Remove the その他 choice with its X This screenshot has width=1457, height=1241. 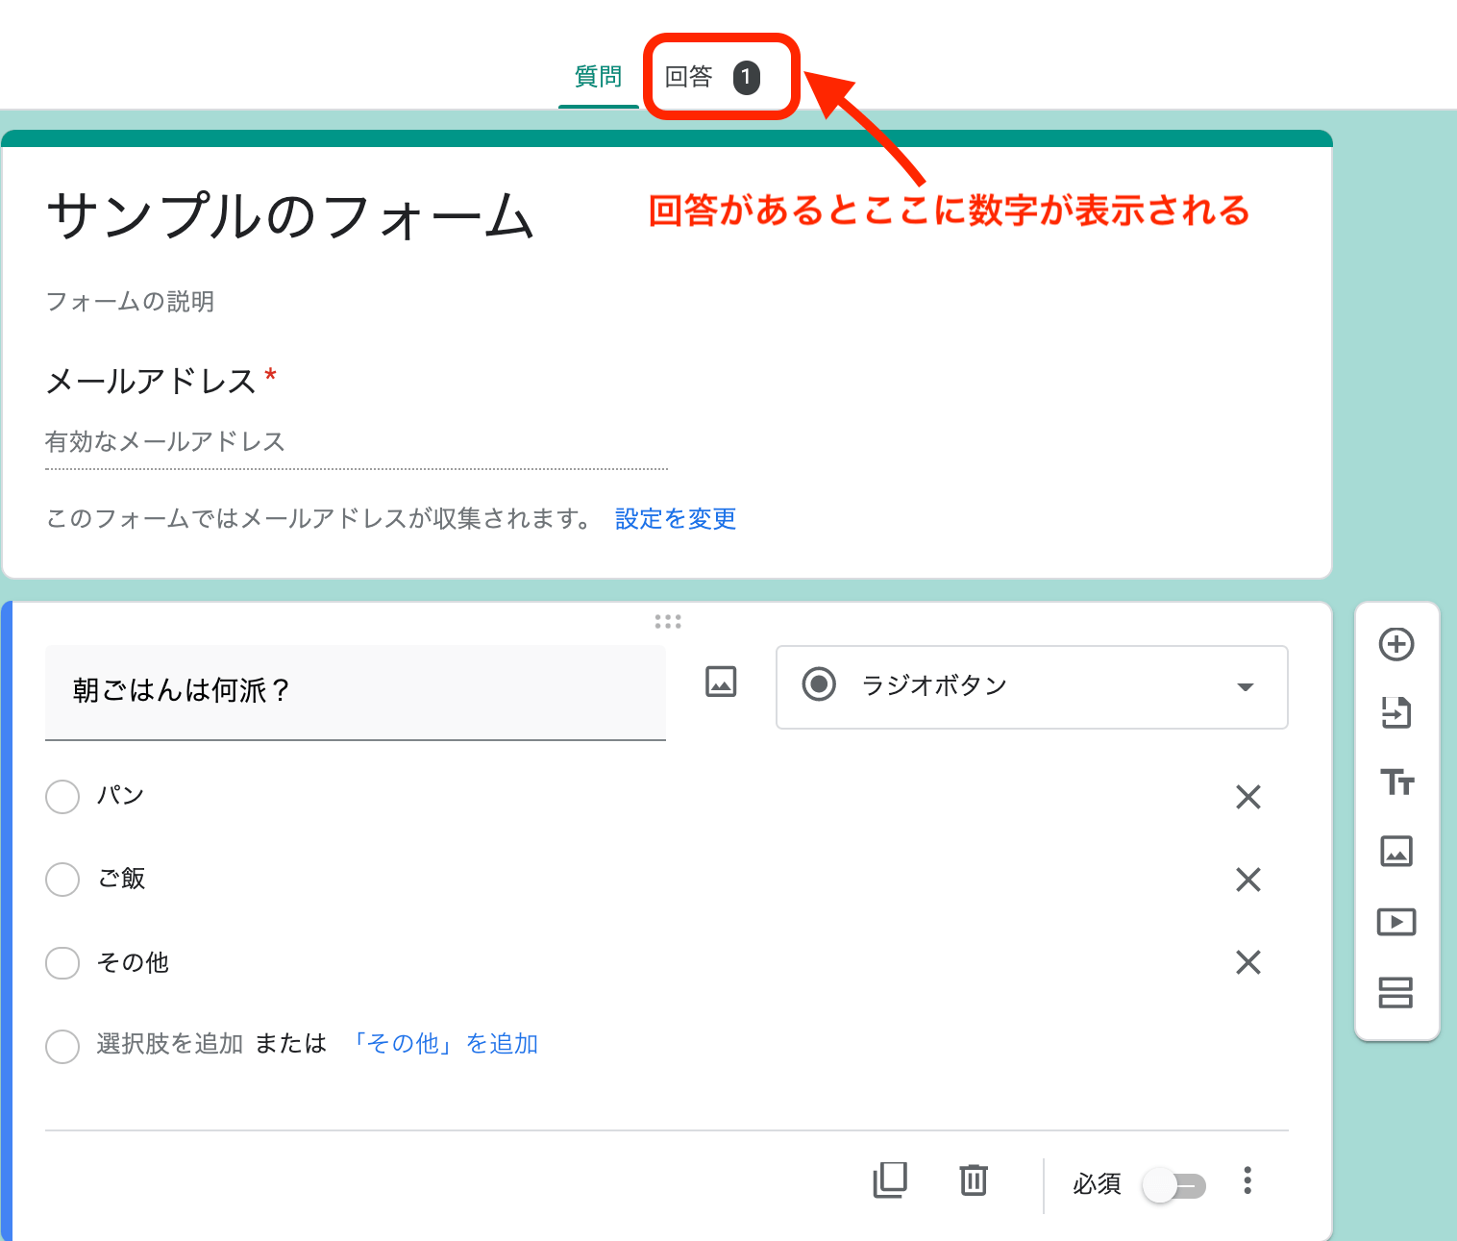(1247, 962)
